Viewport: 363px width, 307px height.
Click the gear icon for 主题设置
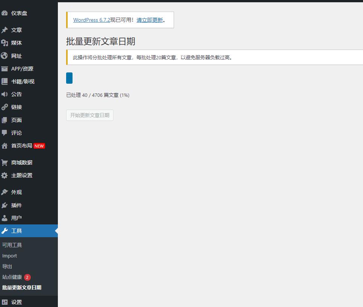pyautogui.click(x=5, y=175)
